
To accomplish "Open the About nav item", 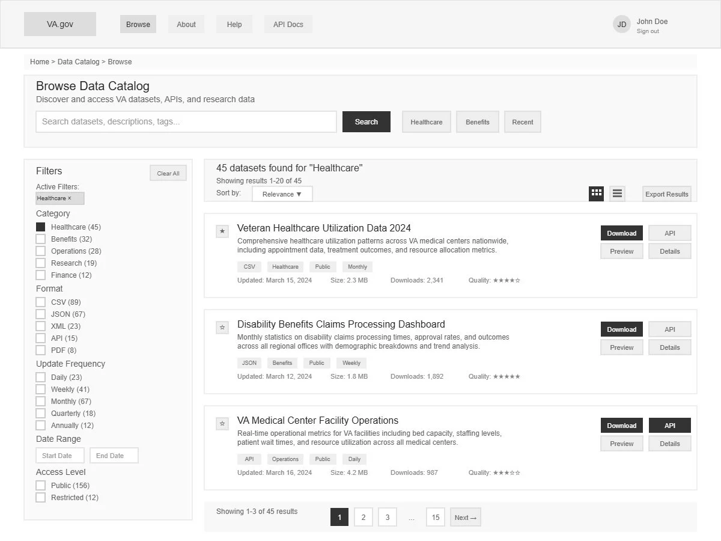I will (186, 25).
